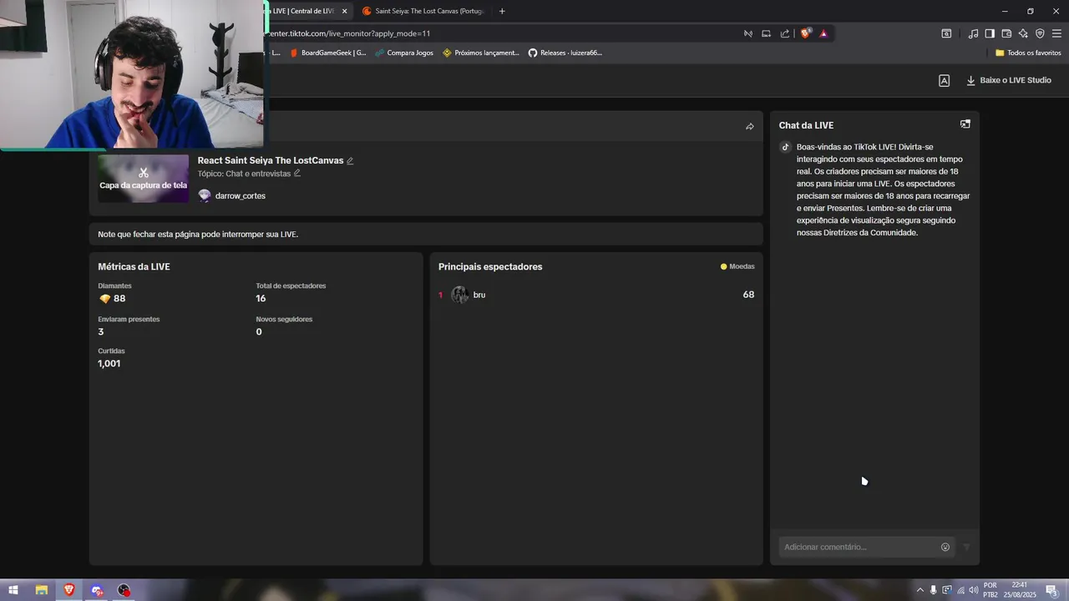Open the 'Próximos lançament...' bookmark

481,53
